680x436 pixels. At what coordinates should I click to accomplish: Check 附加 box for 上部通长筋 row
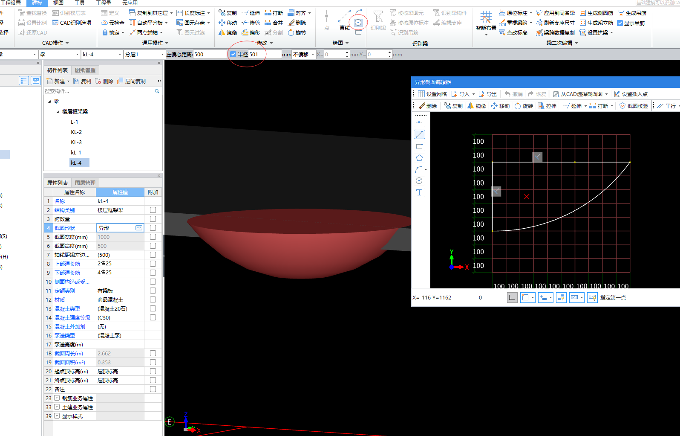[153, 264]
